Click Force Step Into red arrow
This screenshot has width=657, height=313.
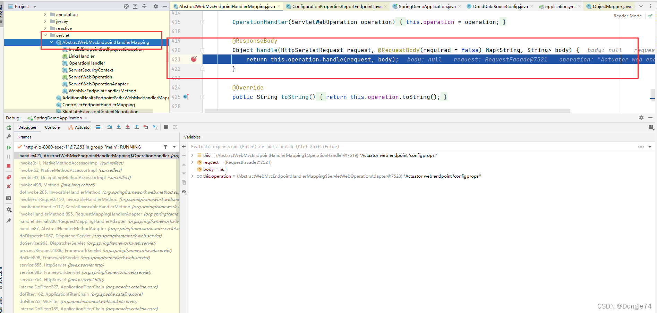128,127
